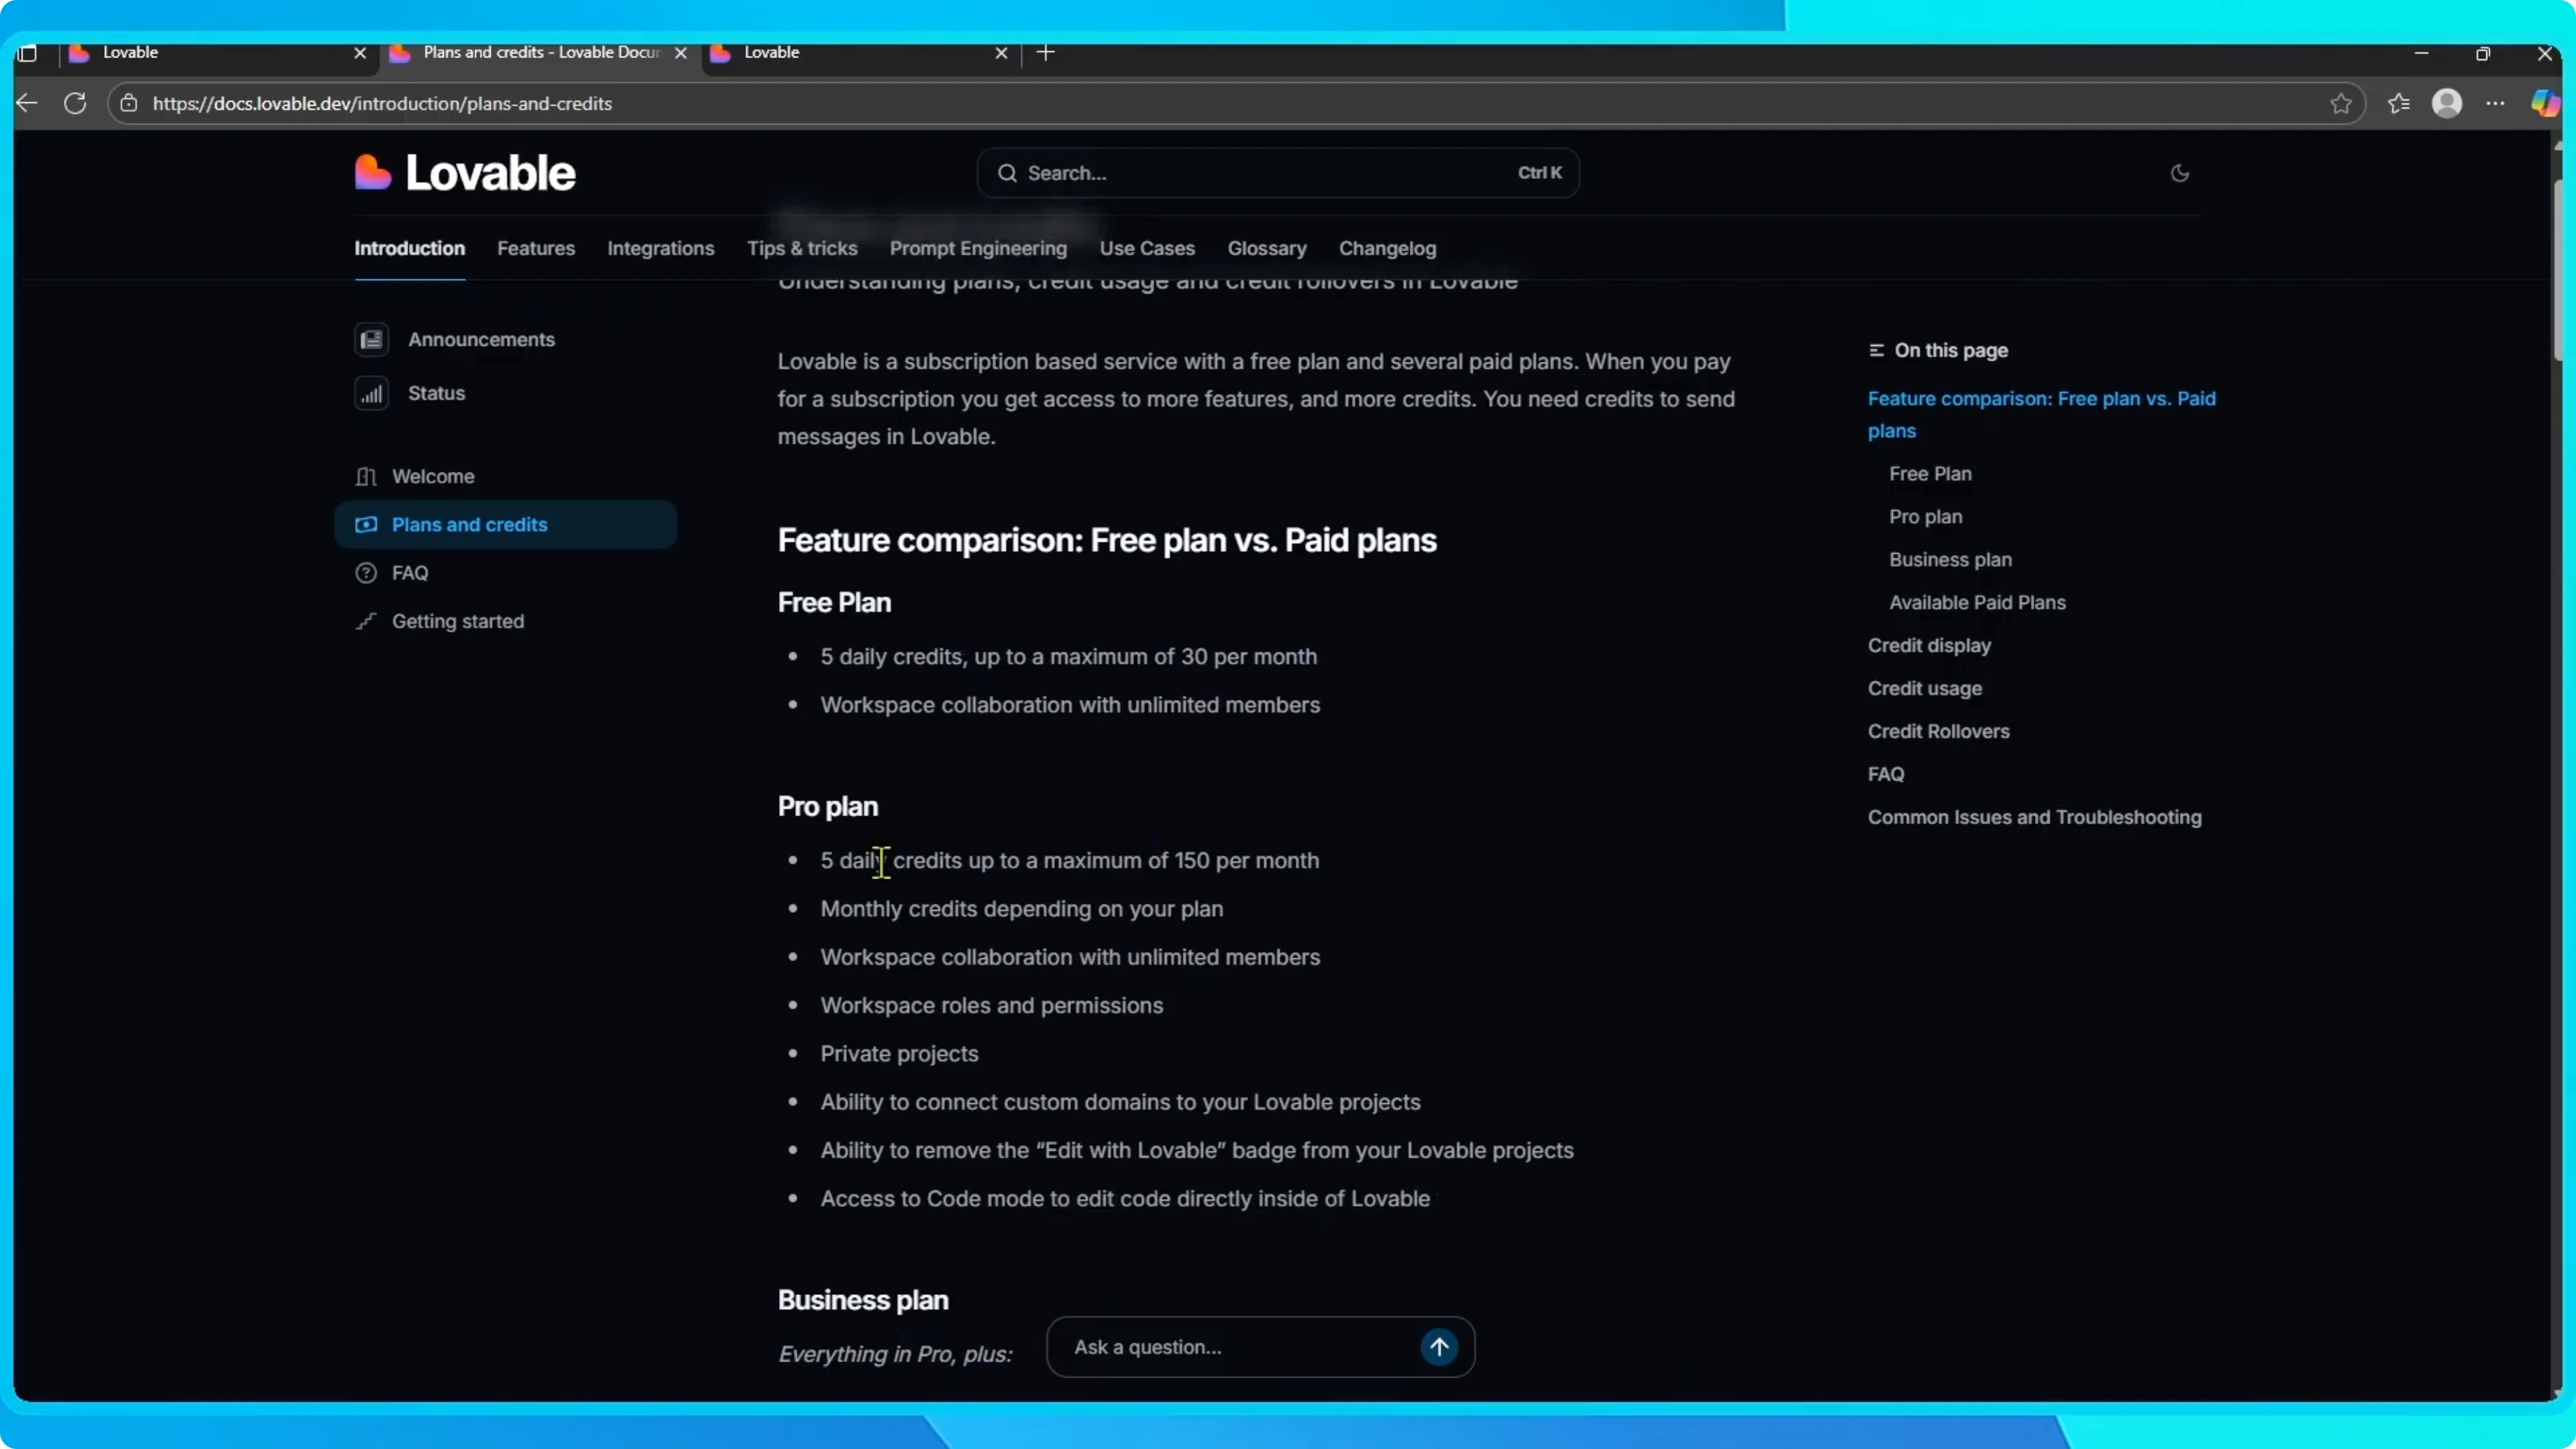Close the third Lovable tab
The width and height of the screenshot is (2576, 1449).
tap(1001, 53)
